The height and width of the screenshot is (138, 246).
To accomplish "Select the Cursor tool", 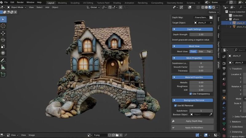I will 3,26.
